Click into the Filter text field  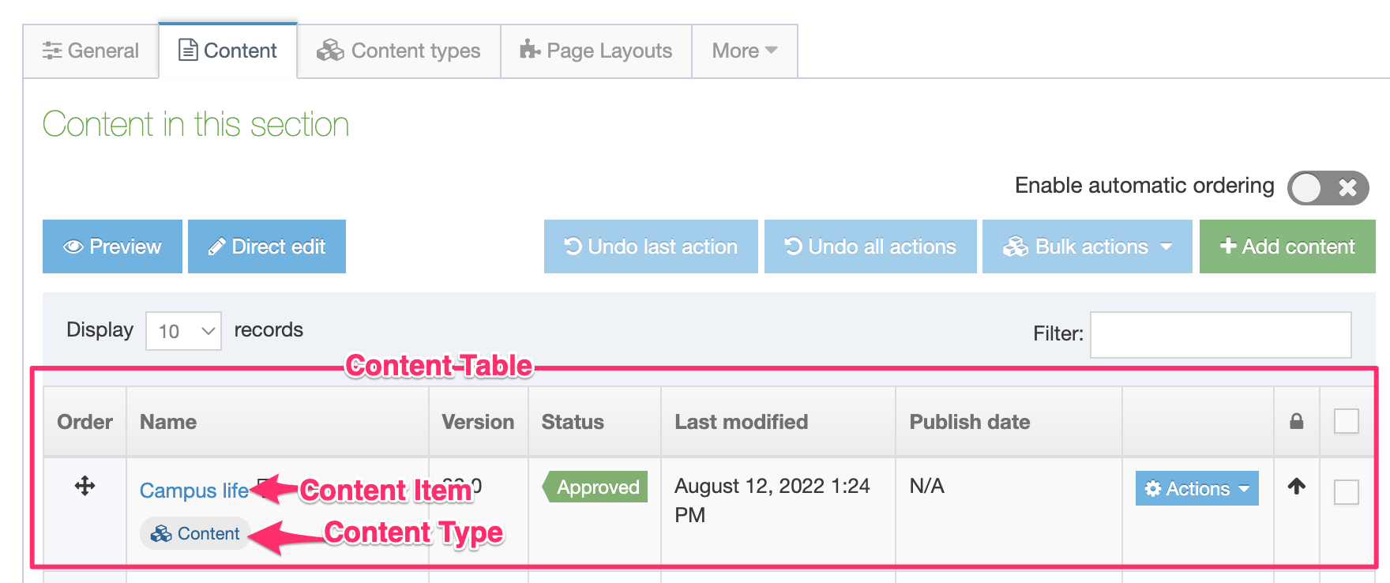pos(1220,334)
